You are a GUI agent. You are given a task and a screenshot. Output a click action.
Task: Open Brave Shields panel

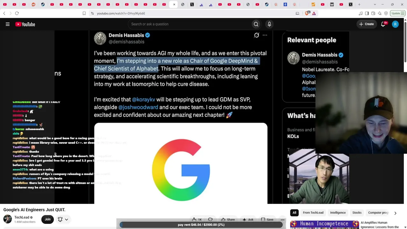pos(307,13)
